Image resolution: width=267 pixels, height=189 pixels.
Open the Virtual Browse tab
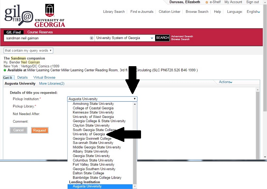(44, 78)
